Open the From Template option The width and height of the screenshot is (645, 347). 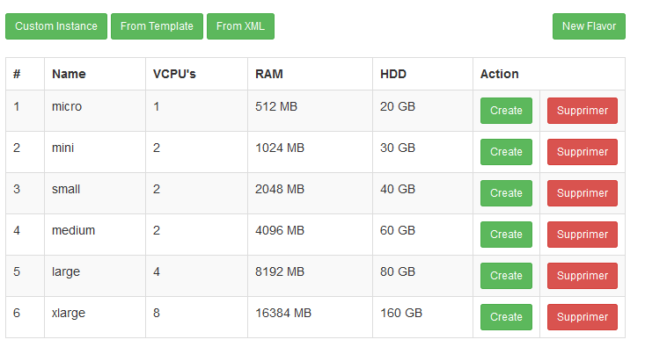point(157,26)
